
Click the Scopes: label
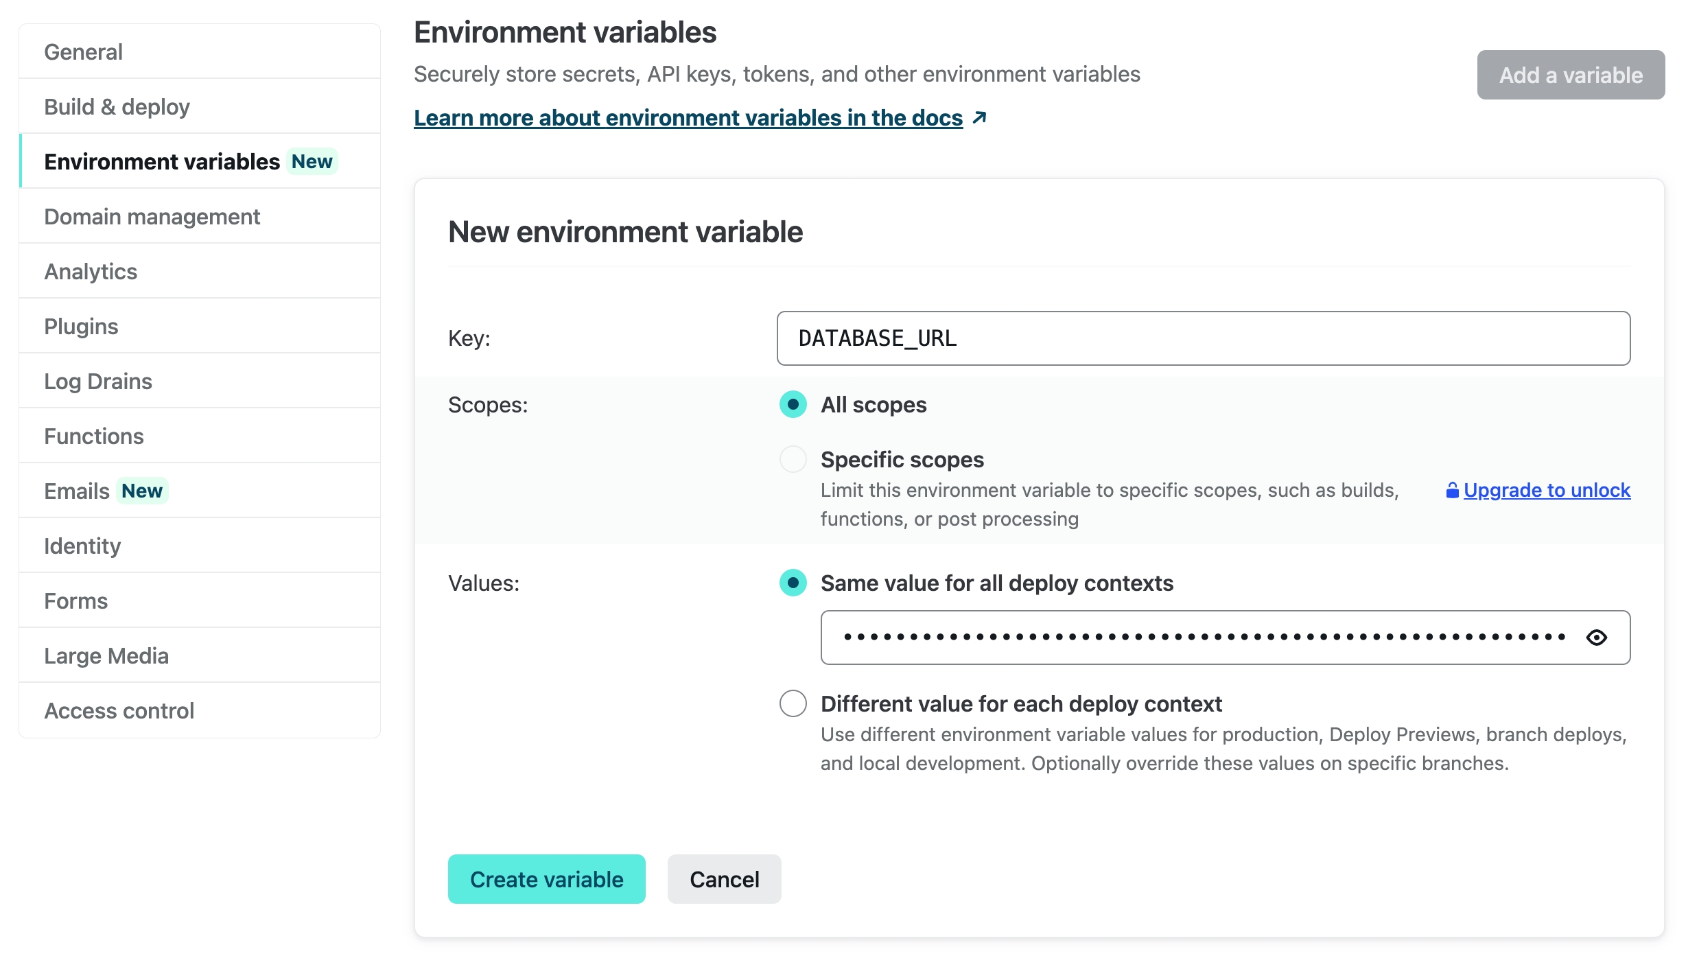[x=488, y=405]
